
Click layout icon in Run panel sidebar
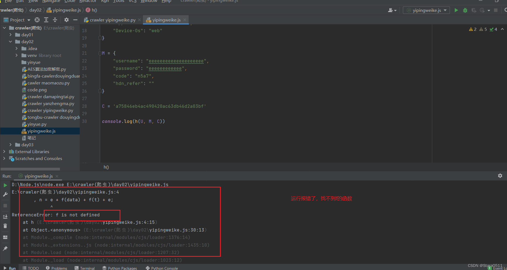point(5,237)
